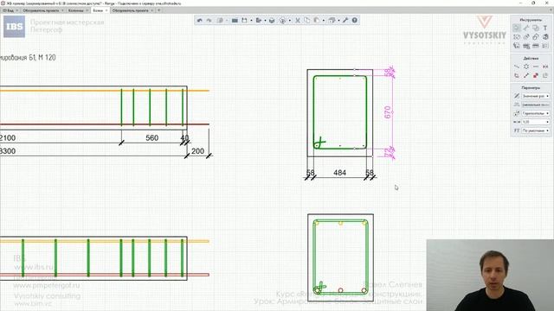The image size is (554, 311).
Task: Click the Undo arrow in the top toolbar
Action: tap(200, 21)
